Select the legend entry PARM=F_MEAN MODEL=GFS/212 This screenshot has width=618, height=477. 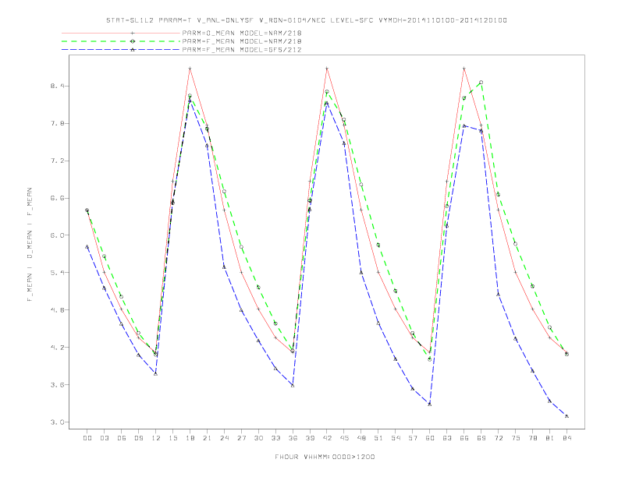point(242,50)
